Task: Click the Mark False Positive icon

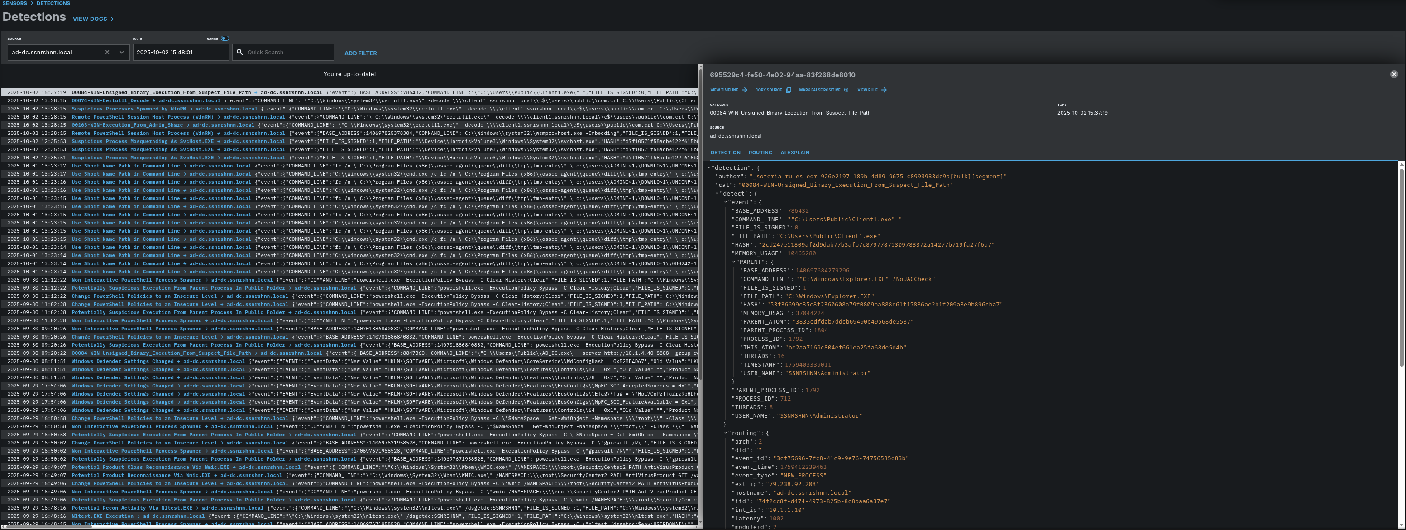Action: (846, 90)
